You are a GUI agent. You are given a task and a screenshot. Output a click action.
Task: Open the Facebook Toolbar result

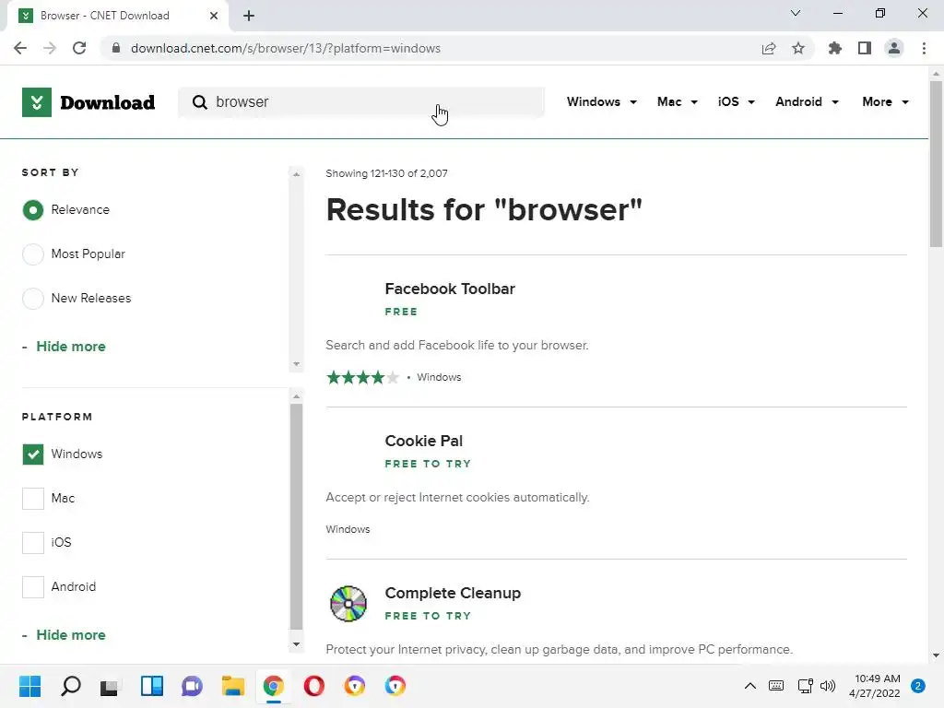click(450, 289)
